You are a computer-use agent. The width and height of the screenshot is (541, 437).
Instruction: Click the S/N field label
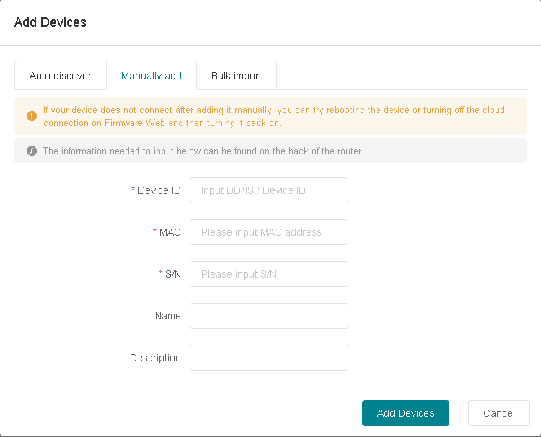[x=173, y=274]
